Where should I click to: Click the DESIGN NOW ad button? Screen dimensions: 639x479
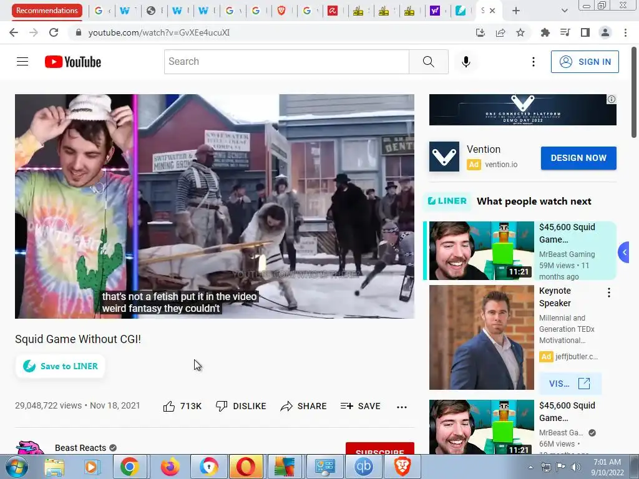pyautogui.click(x=578, y=158)
